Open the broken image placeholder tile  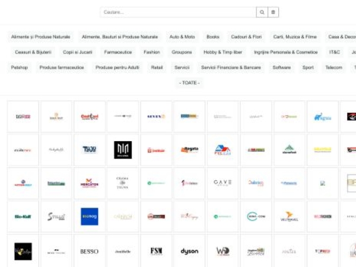(x=323, y=183)
